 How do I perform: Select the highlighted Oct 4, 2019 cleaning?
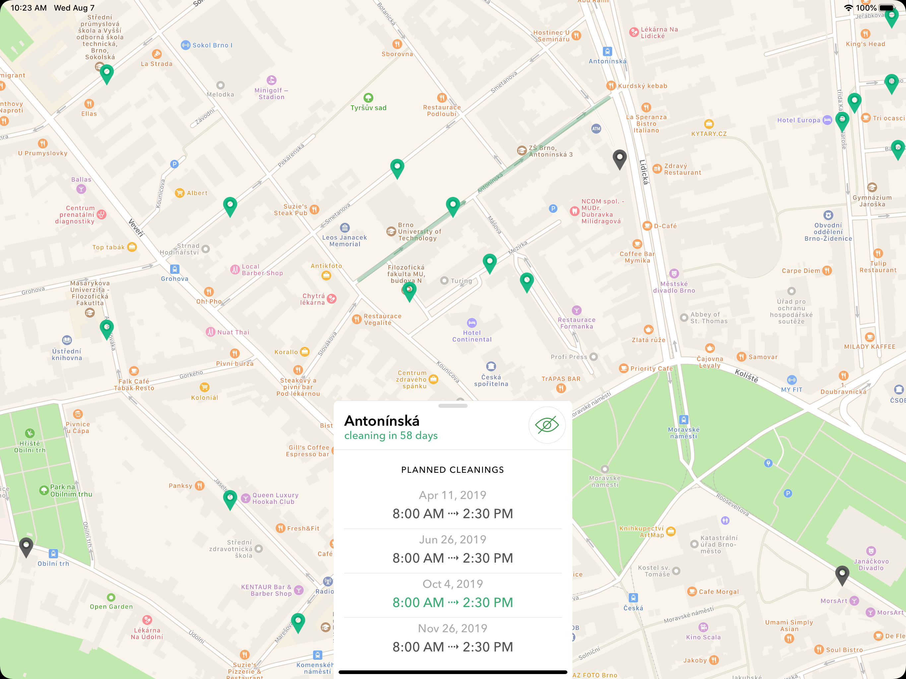point(453,593)
